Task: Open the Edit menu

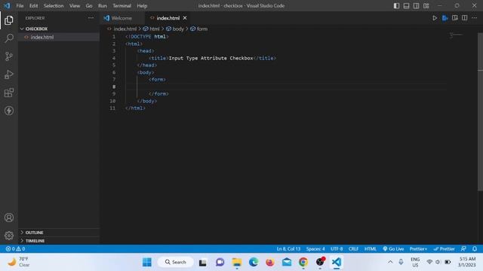Action: (33, 6)
